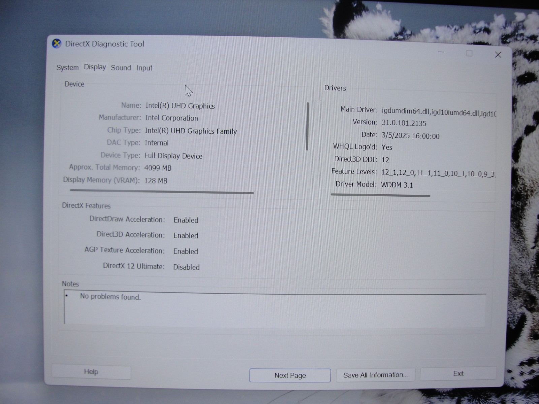Click the Help button

coord(91,372)
